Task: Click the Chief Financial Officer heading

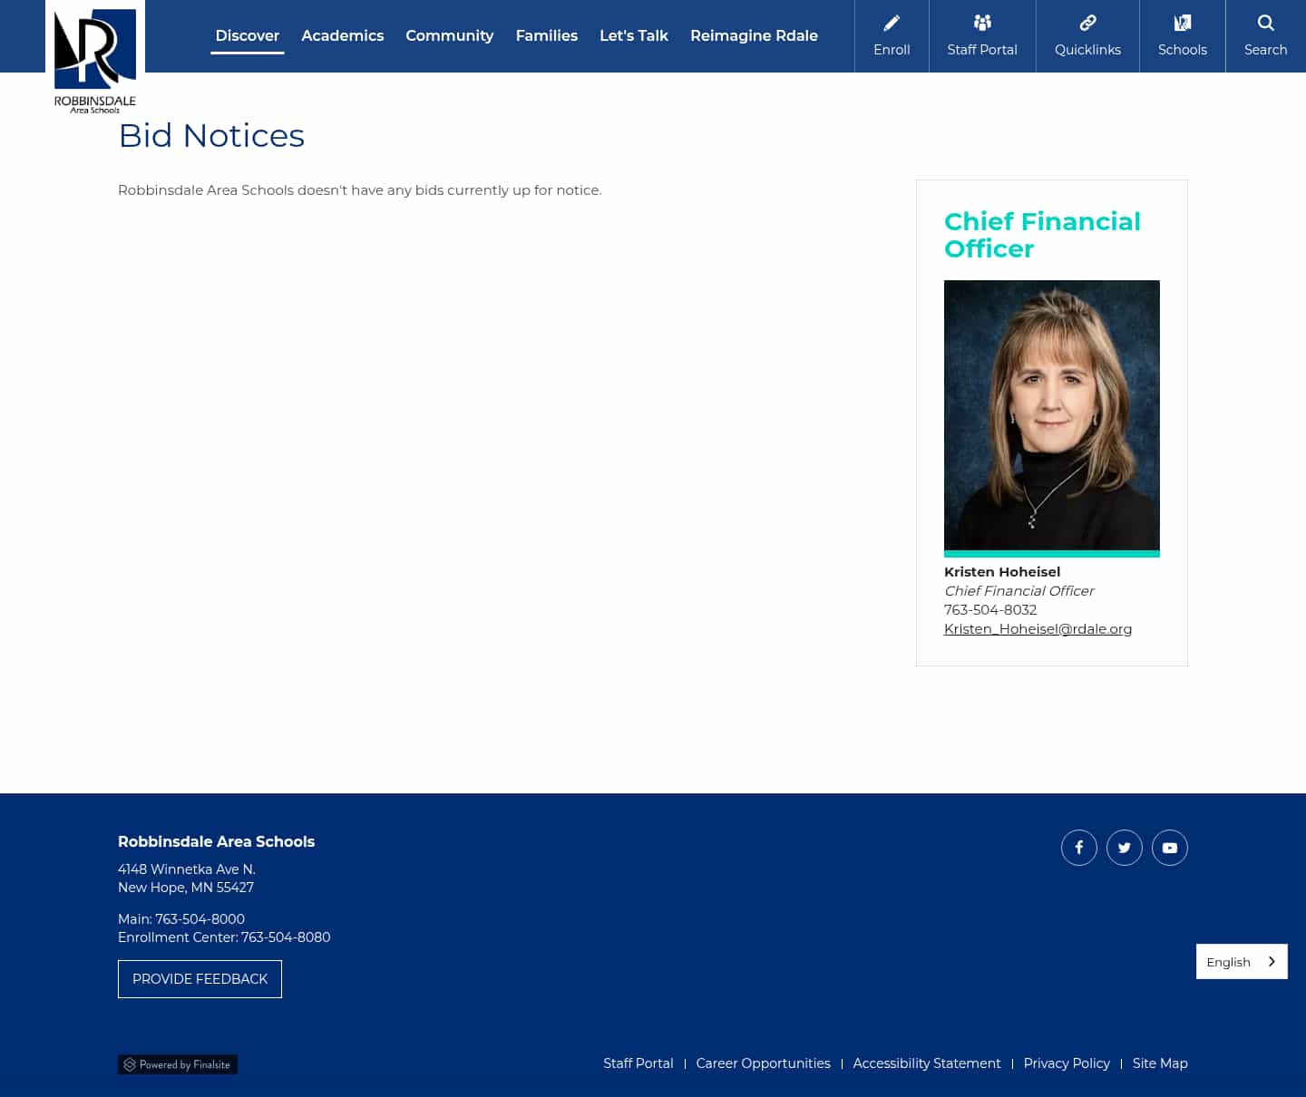Action: pos(1042,235)
